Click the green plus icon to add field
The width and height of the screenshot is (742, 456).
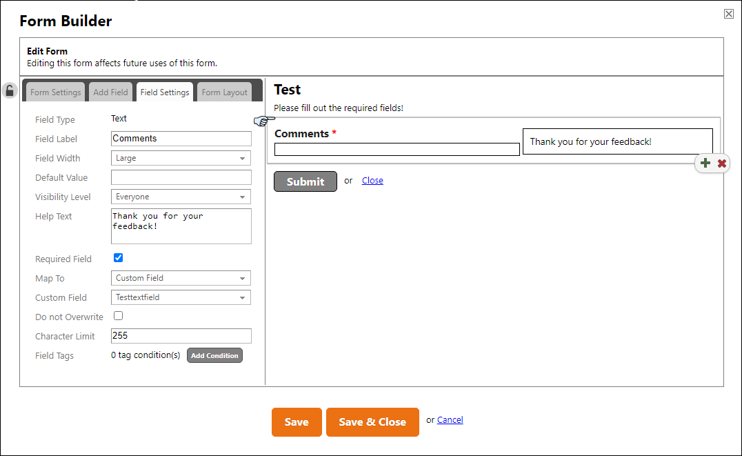coord(705,163)
